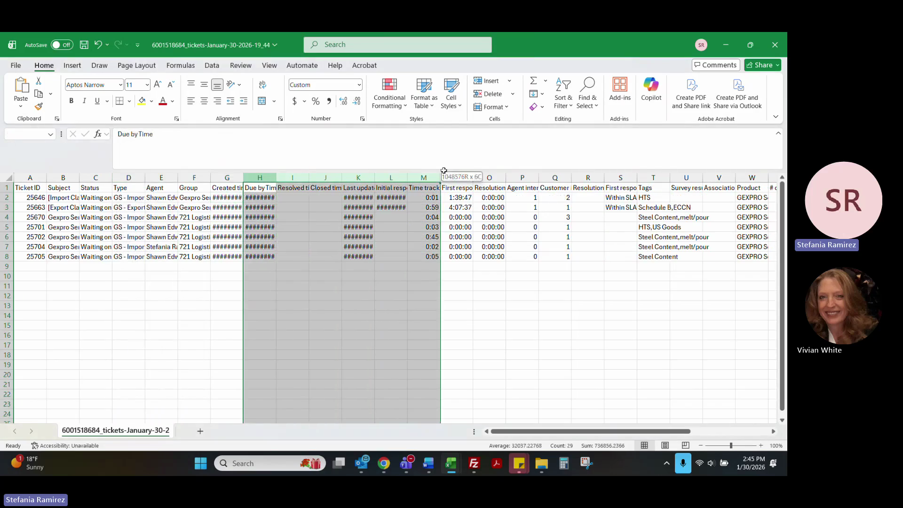Click the Insert Function fx icon
Viewport: 903px width, 508px height.
tap(97, 134)
